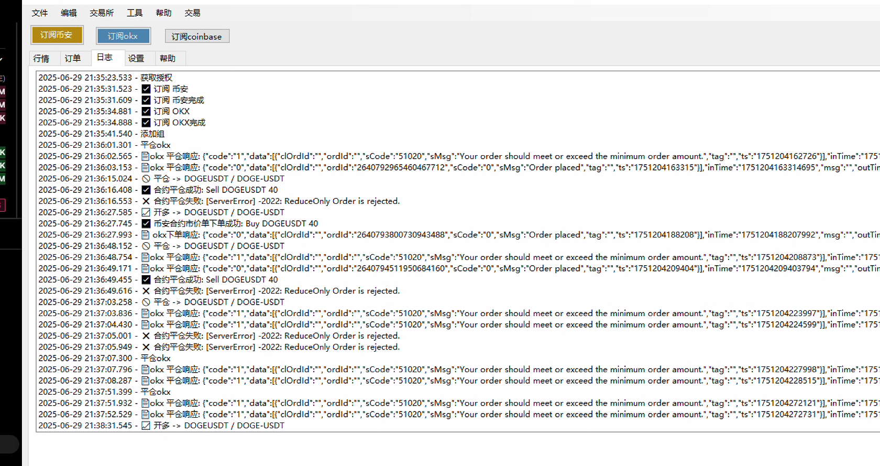
Task: Click the document icon on the 21:36:02.565 okx 平仓响应 line
Action: (145, 156)
